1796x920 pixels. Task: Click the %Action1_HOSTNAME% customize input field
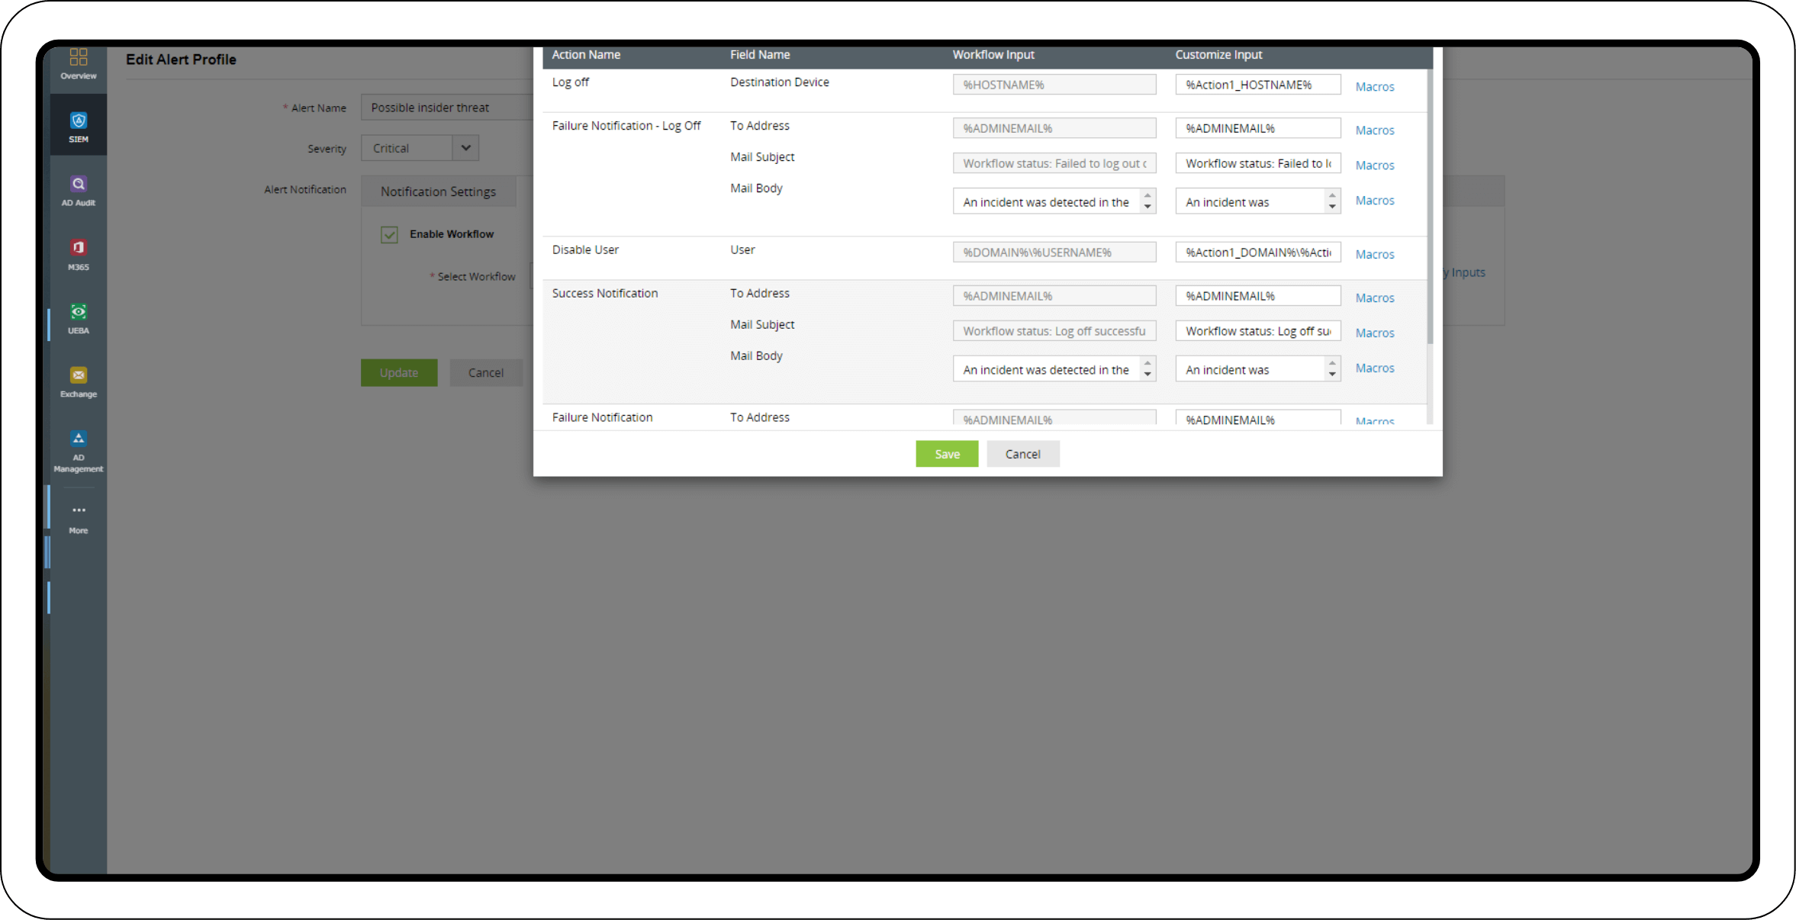[x=1257, y=85]
